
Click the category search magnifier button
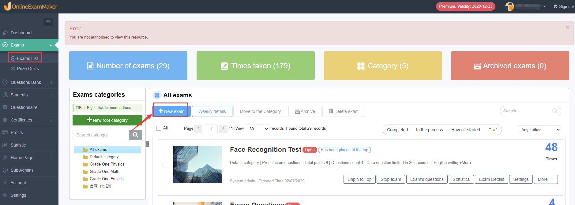tap(136, 135)
